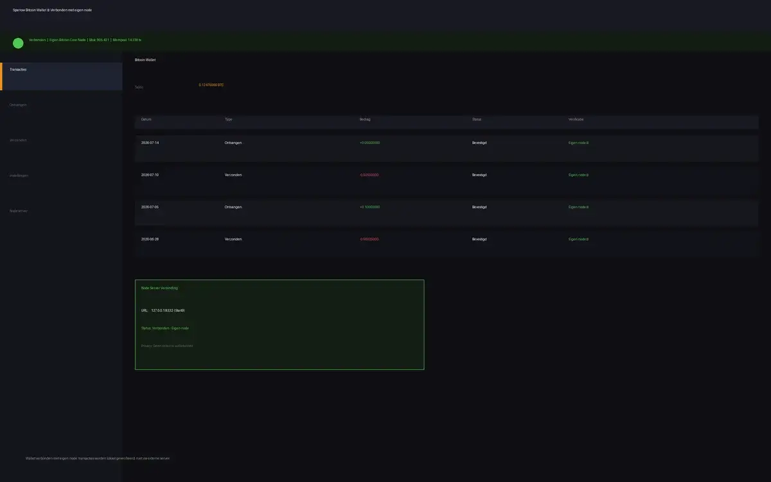This screenshot has height=482, width=771.
Task: Click the Datum column header
Action: click(x=146, y=120)
